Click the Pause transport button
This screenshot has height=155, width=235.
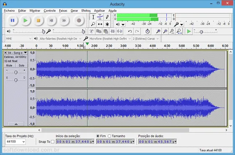click(13, 21)
